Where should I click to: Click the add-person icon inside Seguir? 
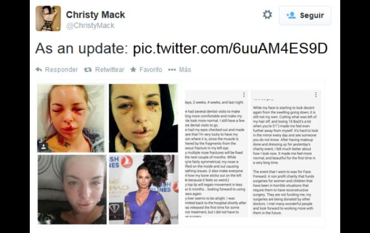tap(291, 15)
